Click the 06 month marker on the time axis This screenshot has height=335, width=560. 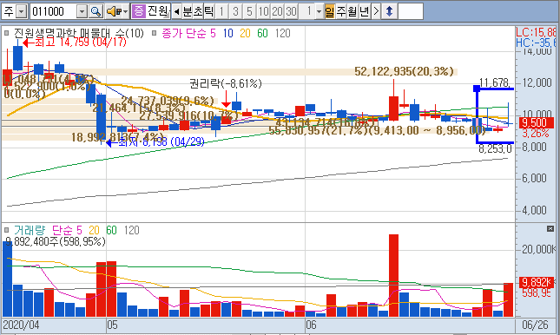point(311,325)
